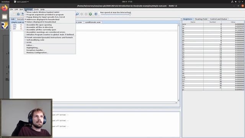Viewport: 245px width, 138px height.
Task: Launch Firefox from the dock
Action: [x=5, y=8]
